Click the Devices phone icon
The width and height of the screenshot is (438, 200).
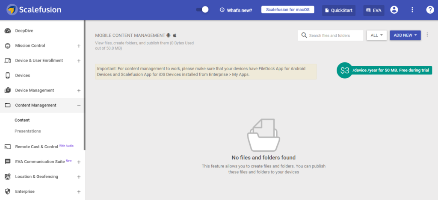click(8, 76)
